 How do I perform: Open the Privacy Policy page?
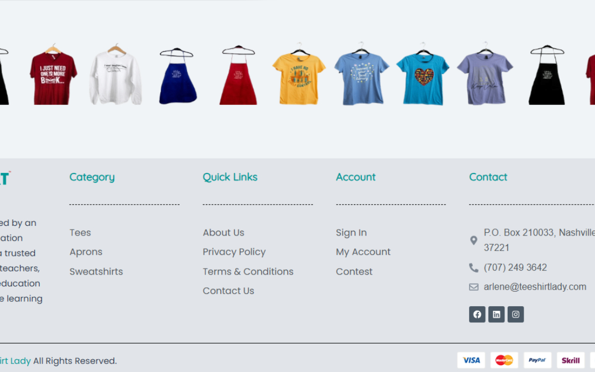click(234, 252)
